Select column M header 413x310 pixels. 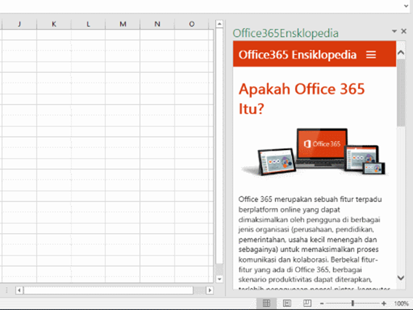(123, 24)
